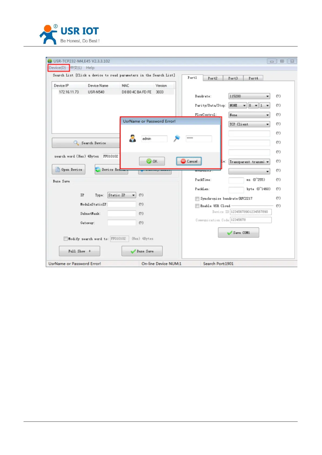Switch to the Port4 tab

pyautogui.click(x=253, y=78)
